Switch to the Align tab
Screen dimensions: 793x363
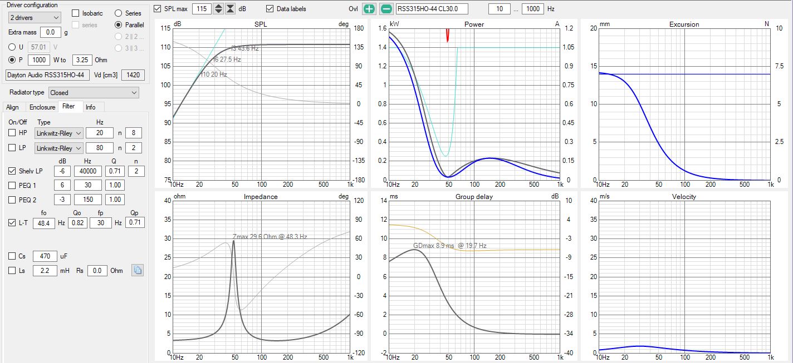pos(12,107)
